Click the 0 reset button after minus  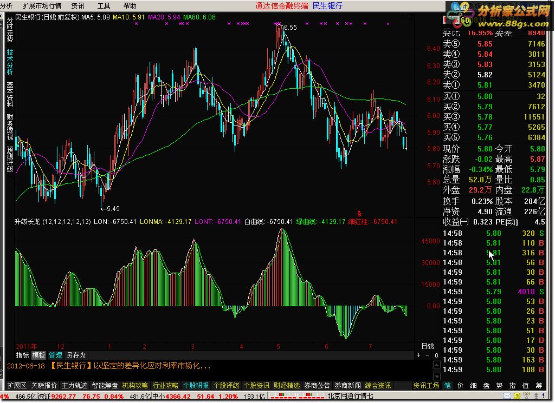(436, 355)
